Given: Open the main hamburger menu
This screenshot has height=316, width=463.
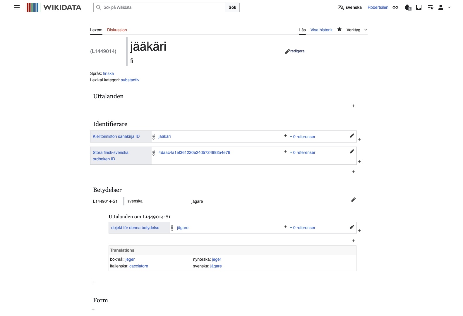Looking at the screenshot, I should point(17,7).
